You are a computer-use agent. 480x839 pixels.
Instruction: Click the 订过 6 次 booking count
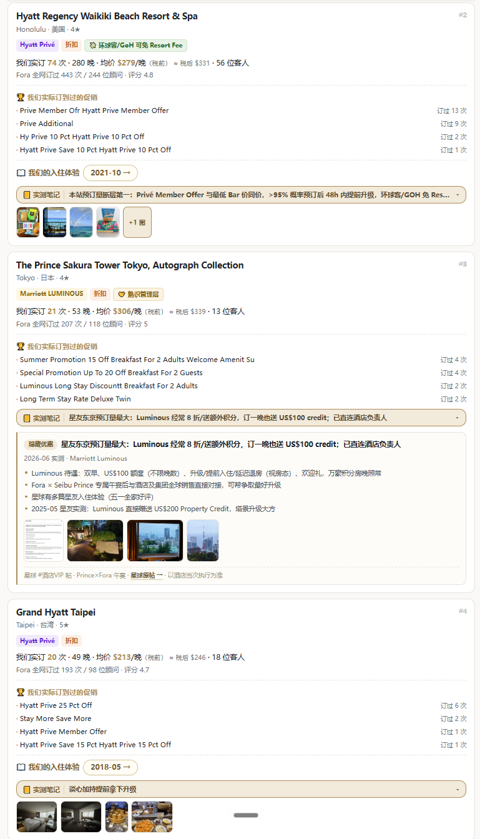[x=454, y=705]
